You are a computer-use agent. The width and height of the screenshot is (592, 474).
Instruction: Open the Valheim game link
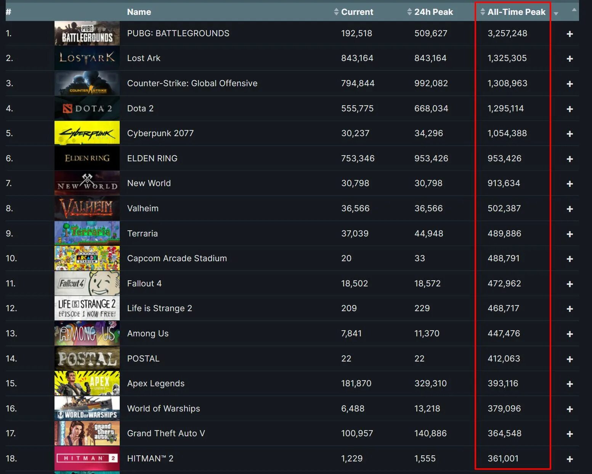(143, 208)
